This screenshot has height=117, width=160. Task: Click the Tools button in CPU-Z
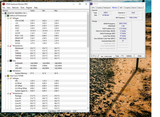117,56
